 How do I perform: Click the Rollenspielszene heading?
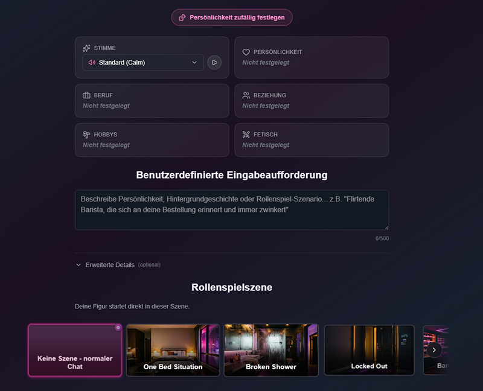pyautogui.click(x=232, y=287)
